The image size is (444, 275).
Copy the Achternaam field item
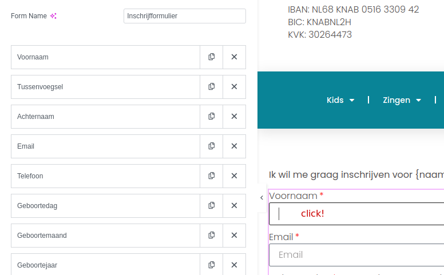211,117
